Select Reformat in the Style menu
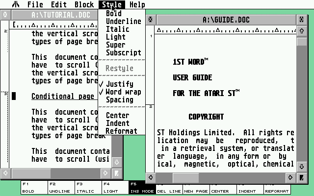The image size is (314, 196). (122, 131)
